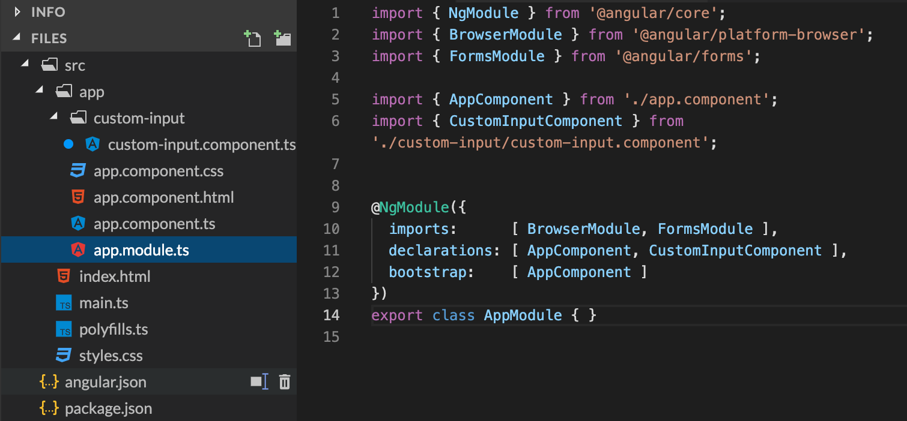
Task: Collapse the src folder
Action: [x=25, y=65]
